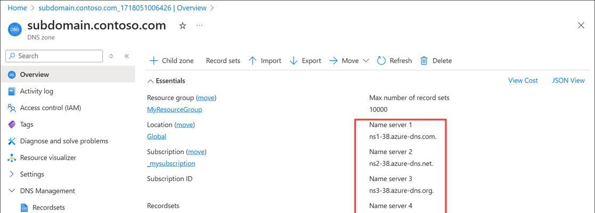595x213 pixels.
Task: Click the purple Tags icon
Action: tap(12, 125)
